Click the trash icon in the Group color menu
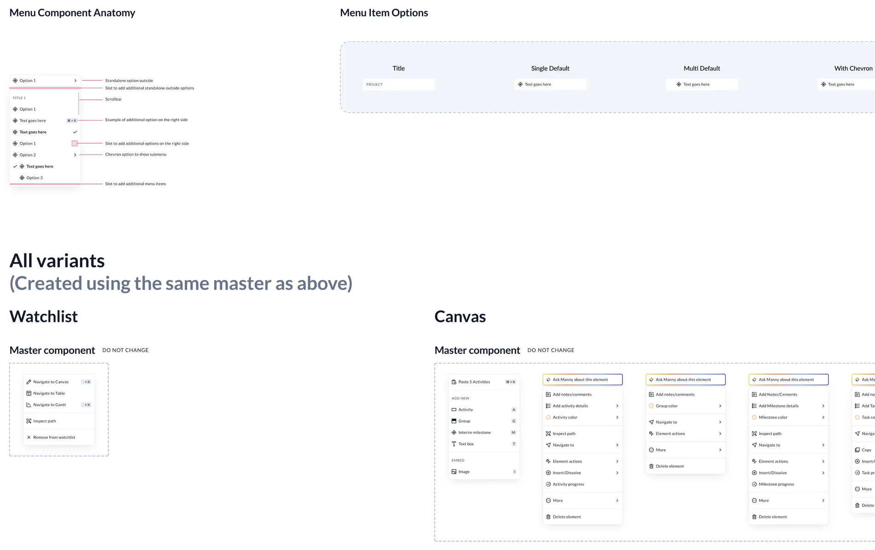 tap(651, 466)
